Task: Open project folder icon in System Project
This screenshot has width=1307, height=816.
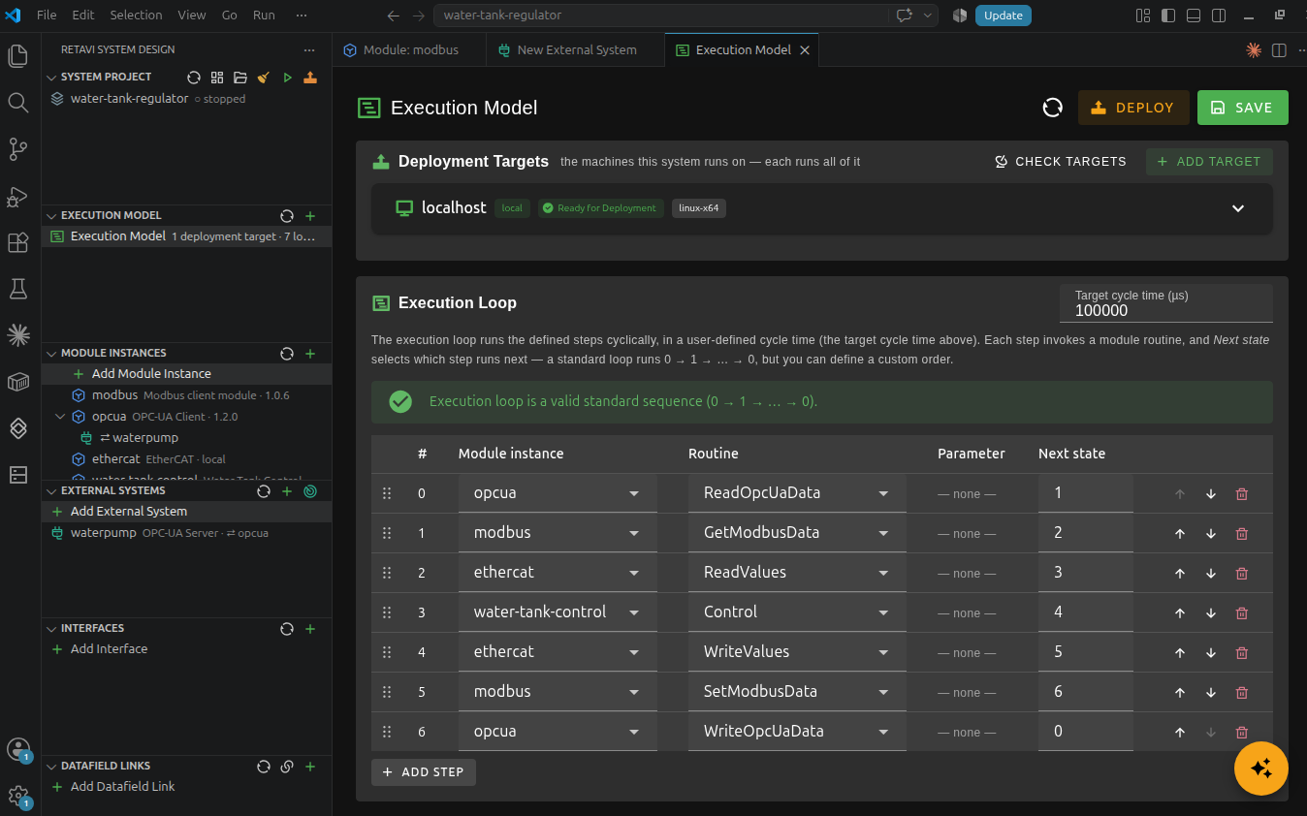Action: pyautogui.click(x=240, y=78)
